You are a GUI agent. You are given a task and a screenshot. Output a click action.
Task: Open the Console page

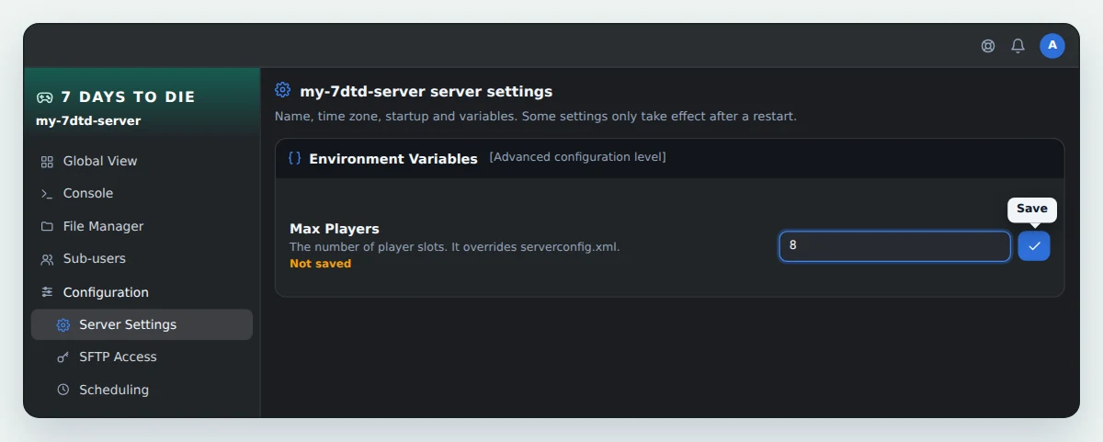click(142, 193)
